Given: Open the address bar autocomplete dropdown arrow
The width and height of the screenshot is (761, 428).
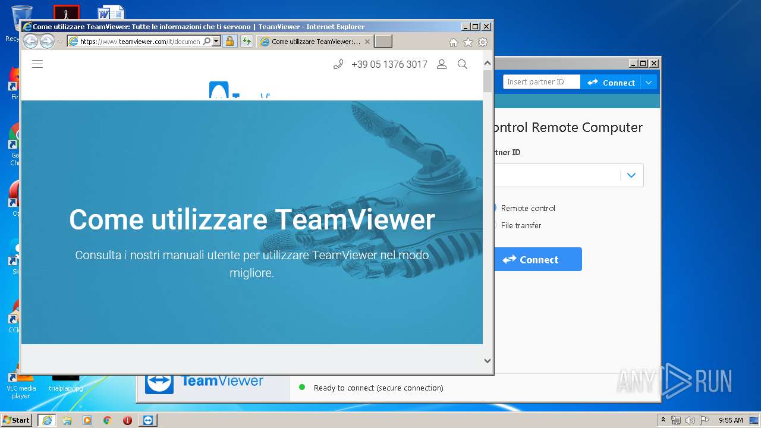Looking at the screenshot, I should (216, 41).
